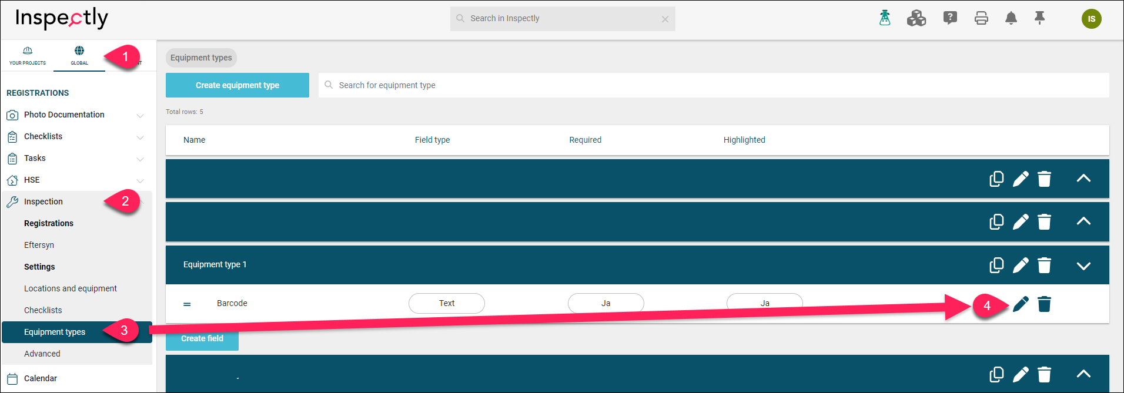Image resolution: width=1124 pixels, height=393 pixels.
Task: Open Calendar in sidebar
Action: [41, 378]
